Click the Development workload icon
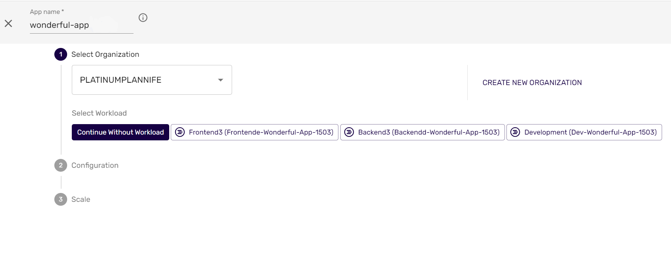Image resolution: width=671 pixels, height=261 pixels. (515, 132)
